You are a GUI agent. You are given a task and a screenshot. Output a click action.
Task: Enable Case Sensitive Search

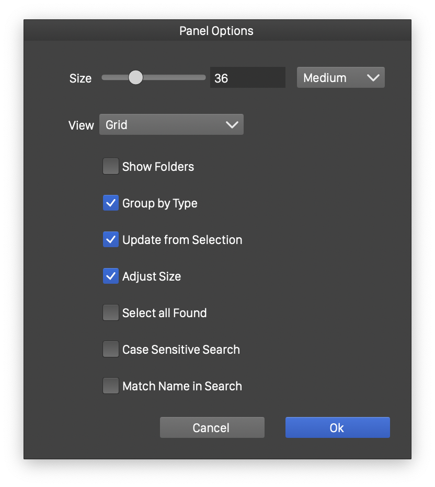[111, 350]
